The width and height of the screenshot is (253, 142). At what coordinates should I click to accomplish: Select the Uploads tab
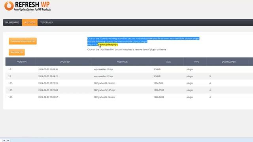30,22
